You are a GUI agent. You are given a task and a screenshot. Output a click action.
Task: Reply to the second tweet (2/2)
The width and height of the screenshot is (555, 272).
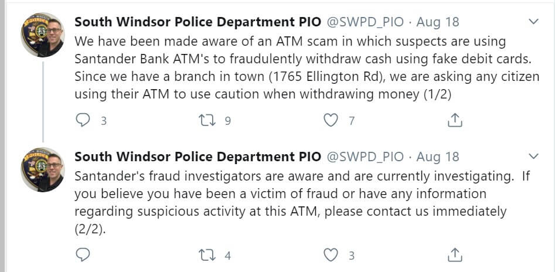tap(84, 255)
